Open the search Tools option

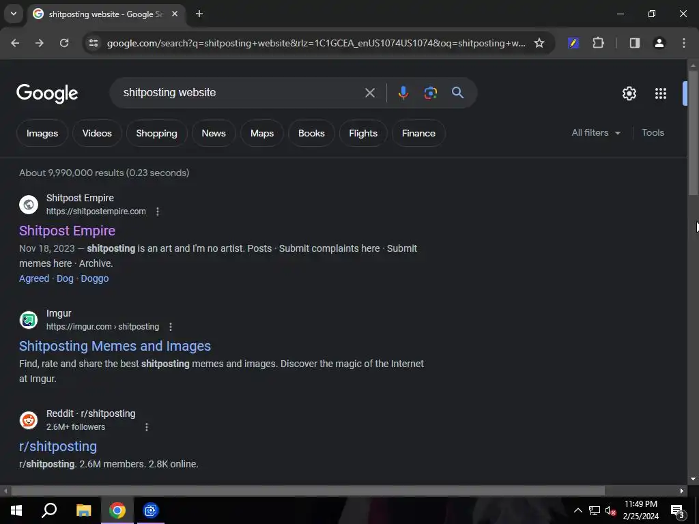point(653,133)
